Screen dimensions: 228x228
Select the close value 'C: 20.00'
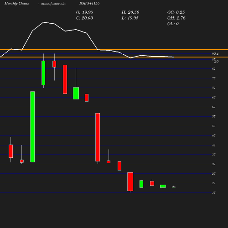(x=84, y=18)
